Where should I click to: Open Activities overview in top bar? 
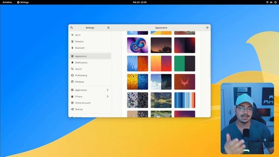click(x=7, y=2)
